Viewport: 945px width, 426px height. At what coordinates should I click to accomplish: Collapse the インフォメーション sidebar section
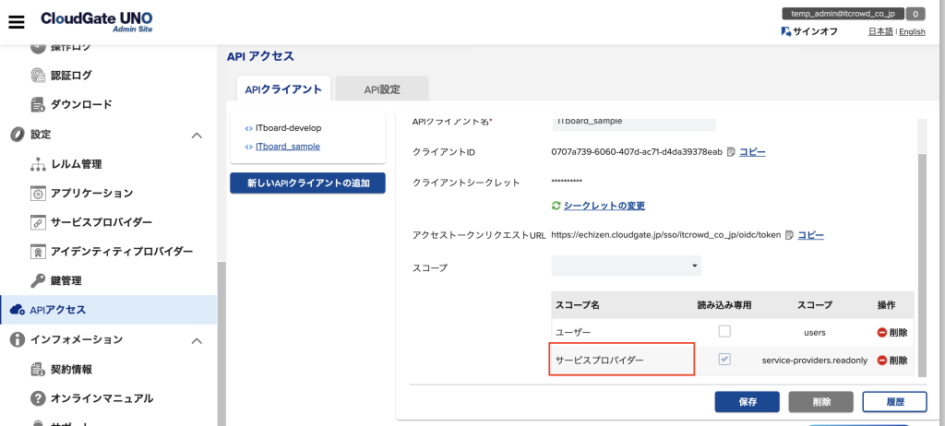click(196, 340)
